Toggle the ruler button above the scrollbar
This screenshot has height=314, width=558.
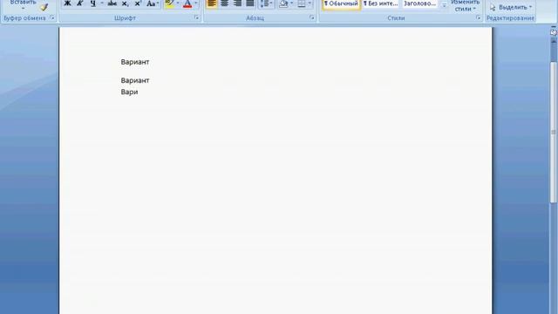point(554,31)
